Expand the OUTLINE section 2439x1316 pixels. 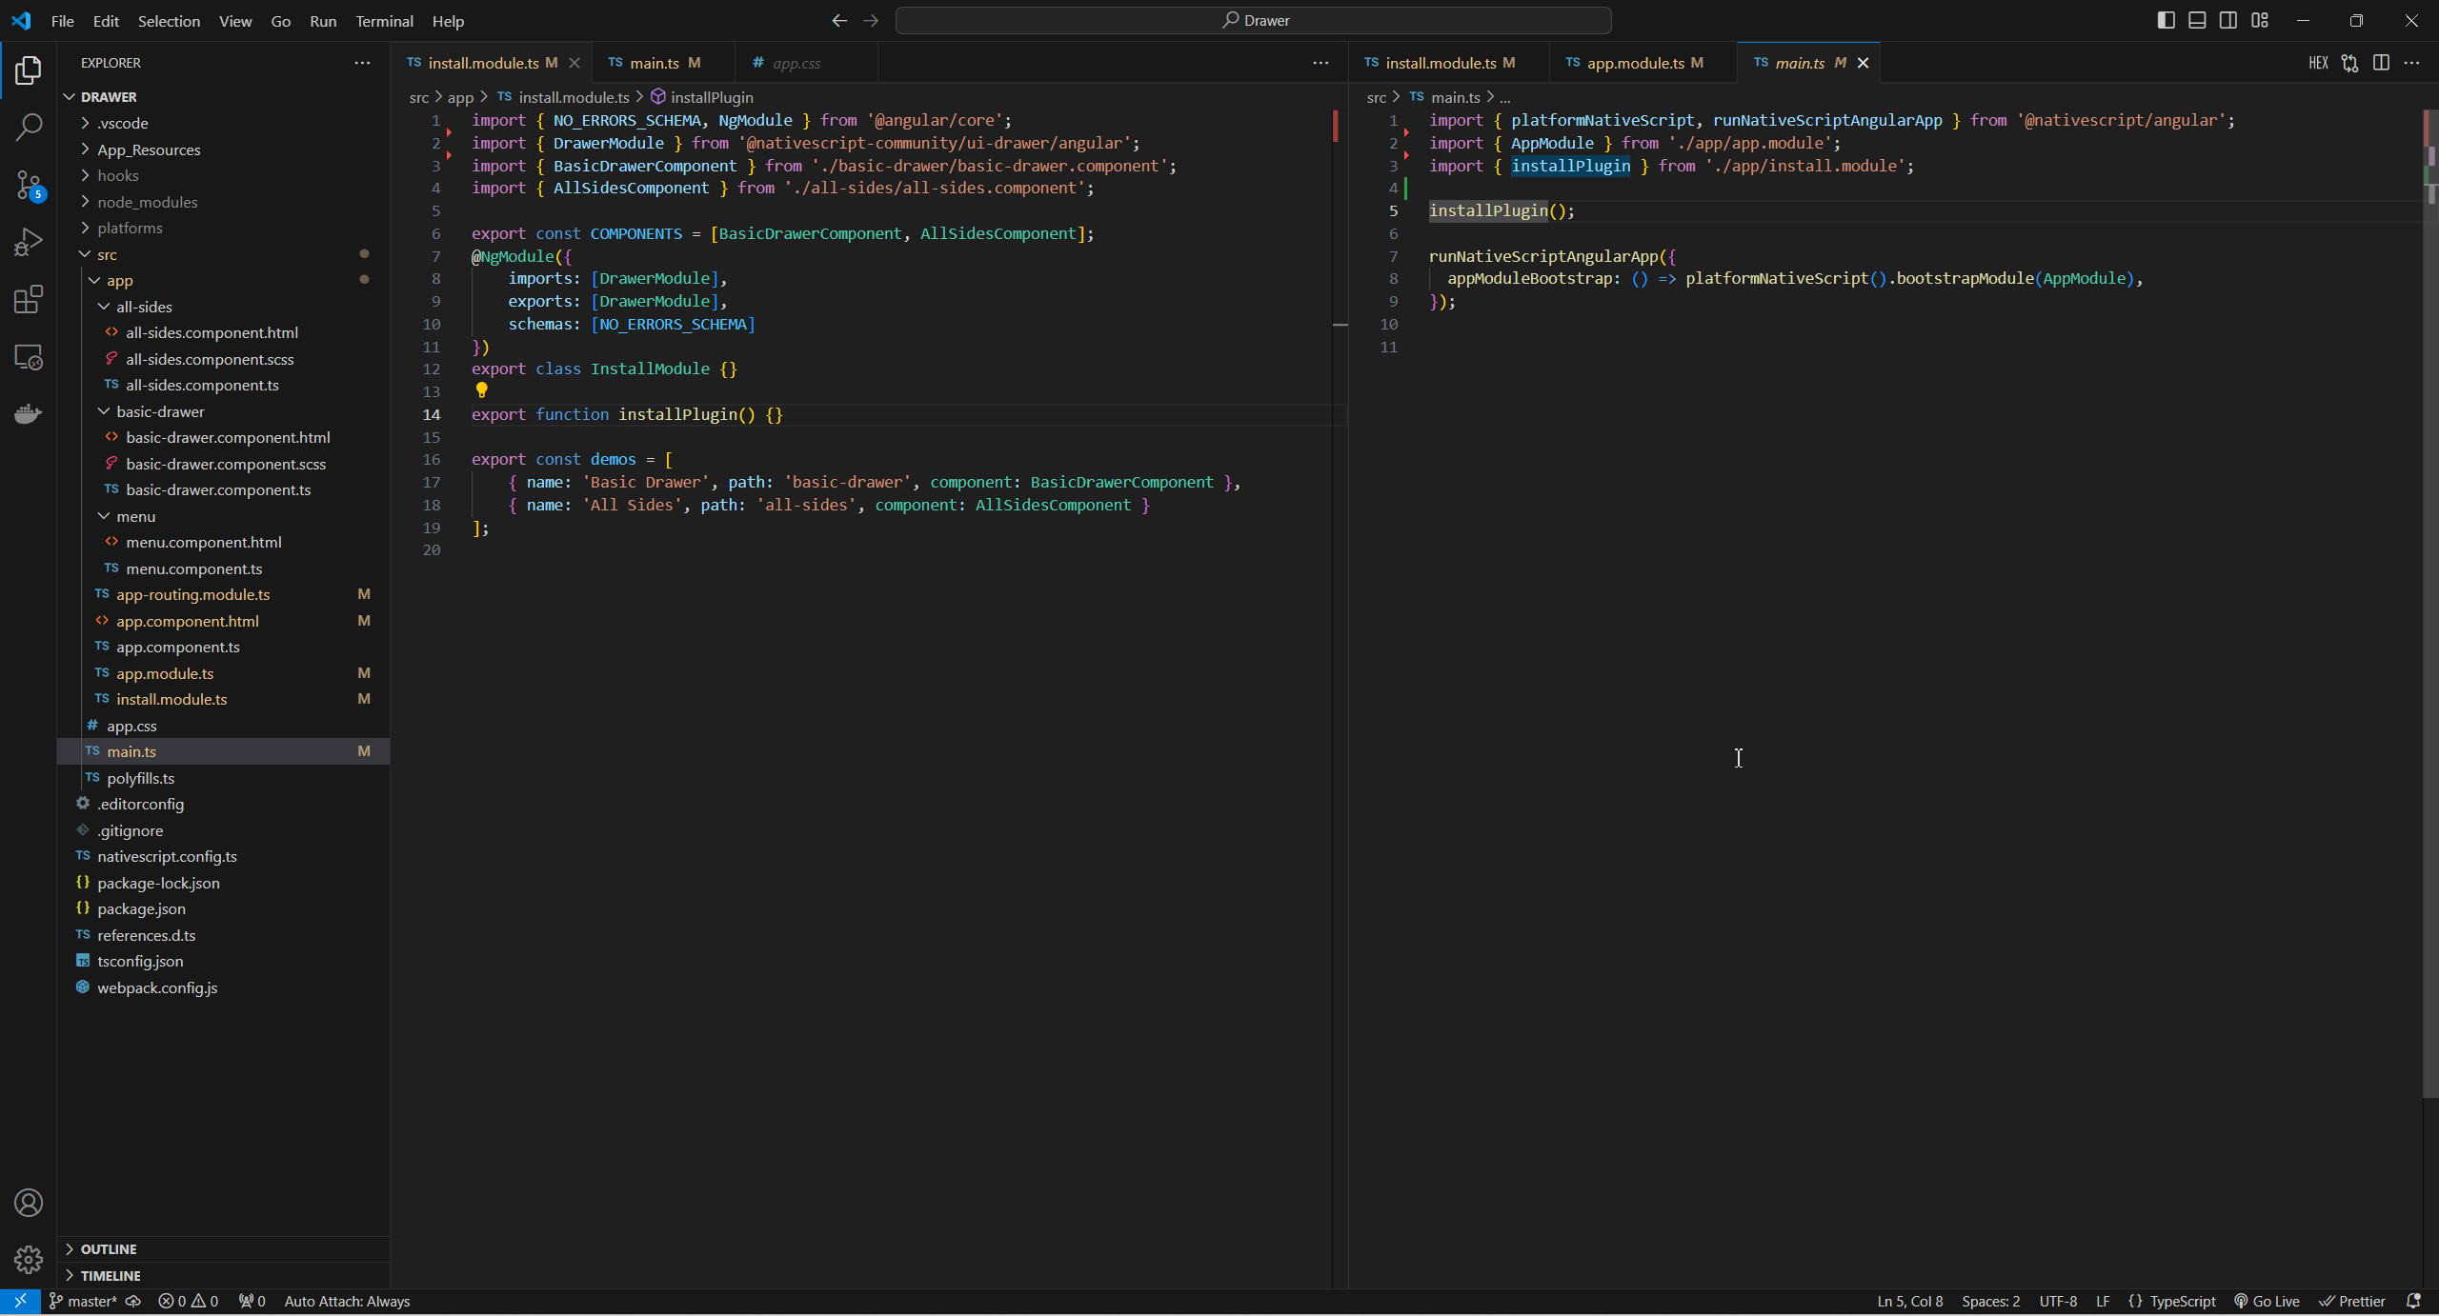pos(109,1248)
